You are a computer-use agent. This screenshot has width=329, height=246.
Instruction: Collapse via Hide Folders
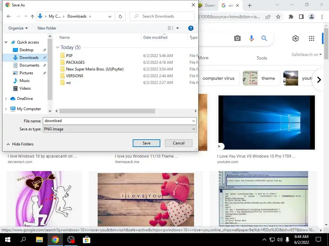click(x=20, y=144)
